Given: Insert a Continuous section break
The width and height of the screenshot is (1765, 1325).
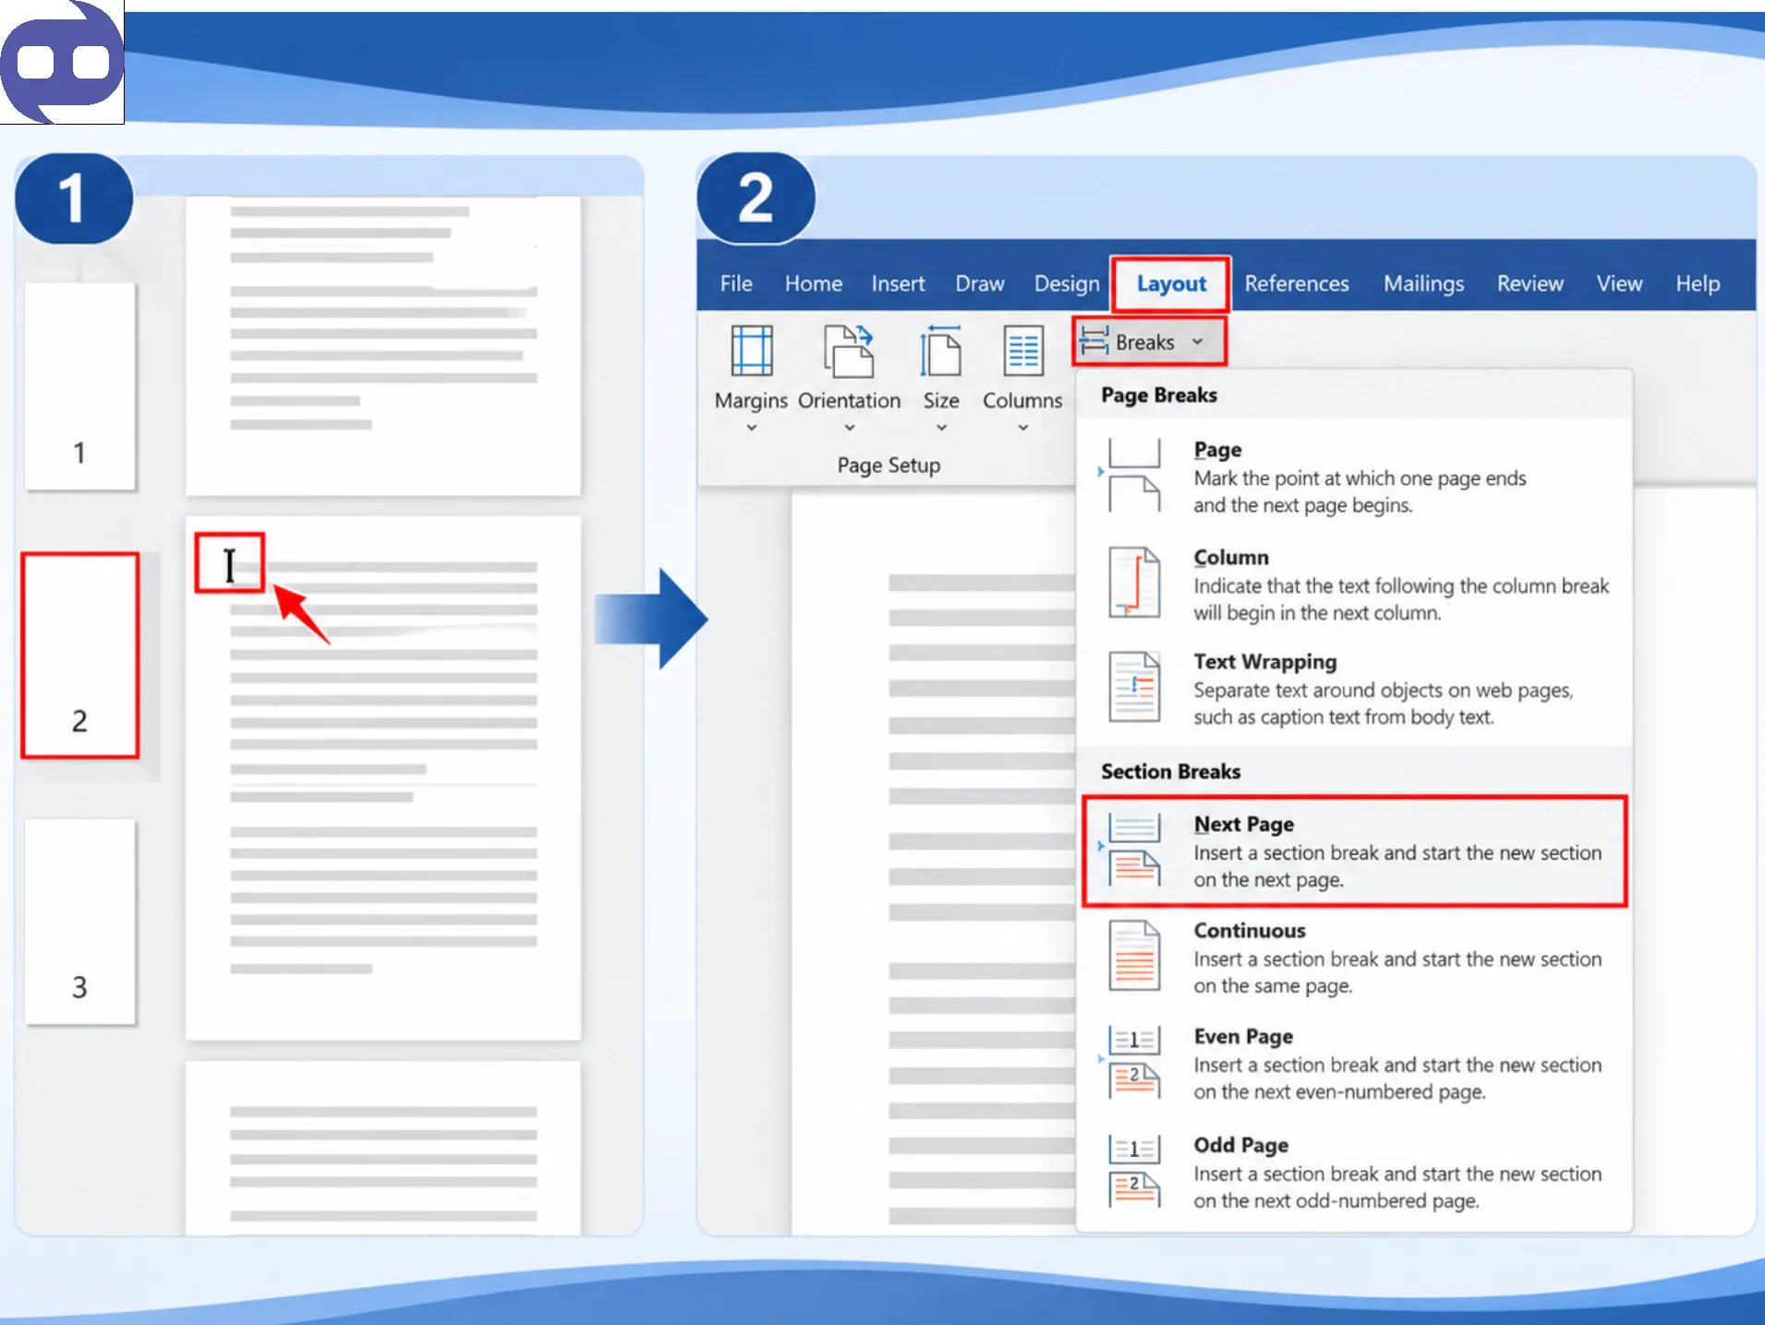Looking at the screenshot, I should (1354, 957).
